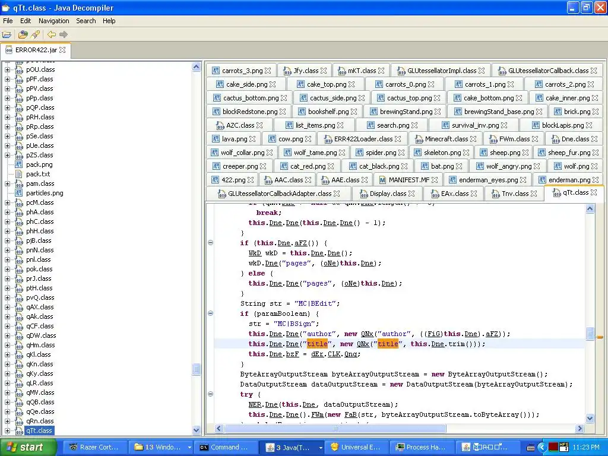
Task: Follow the QNx link on the author line
Action: pos(367,334)
